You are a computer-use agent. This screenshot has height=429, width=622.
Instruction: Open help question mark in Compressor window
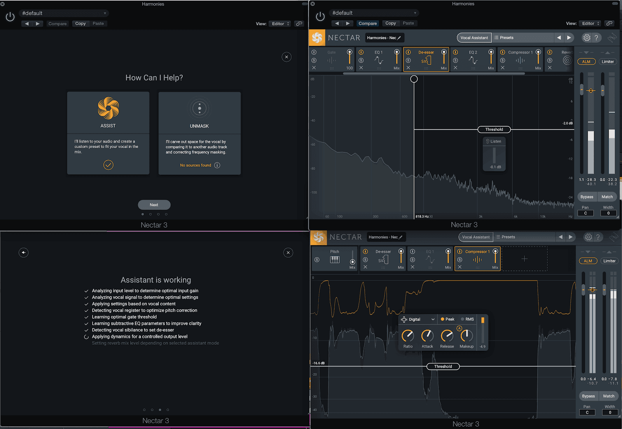tap(598, 237)
